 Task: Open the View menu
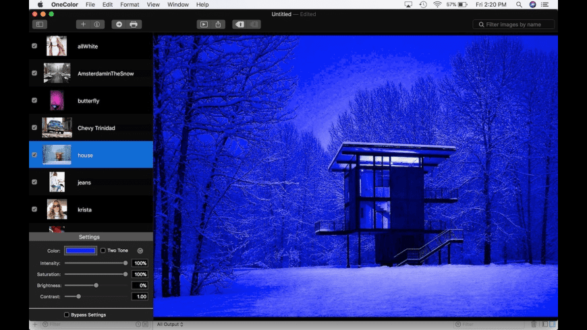coord(153,5)
